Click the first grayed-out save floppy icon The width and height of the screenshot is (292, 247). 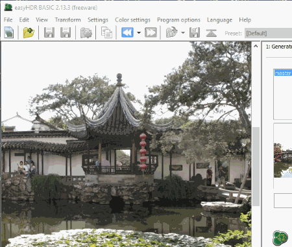coord(49,32)
